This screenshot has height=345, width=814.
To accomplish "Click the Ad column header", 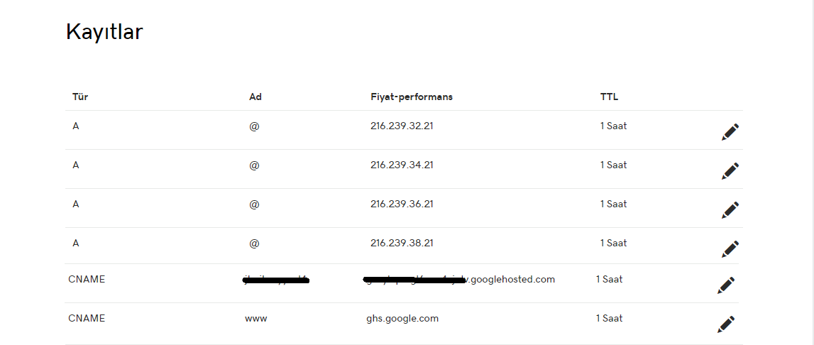I will click(255, 97).
